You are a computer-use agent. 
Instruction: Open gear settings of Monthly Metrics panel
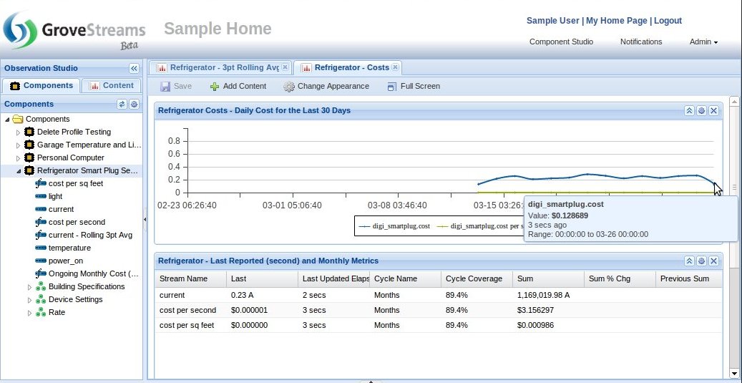pos(701,261)
